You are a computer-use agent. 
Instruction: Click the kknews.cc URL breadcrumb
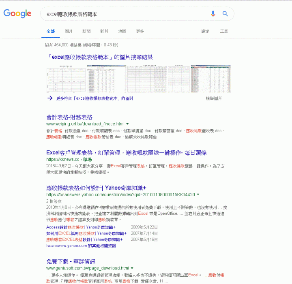[x=69, y=159]
